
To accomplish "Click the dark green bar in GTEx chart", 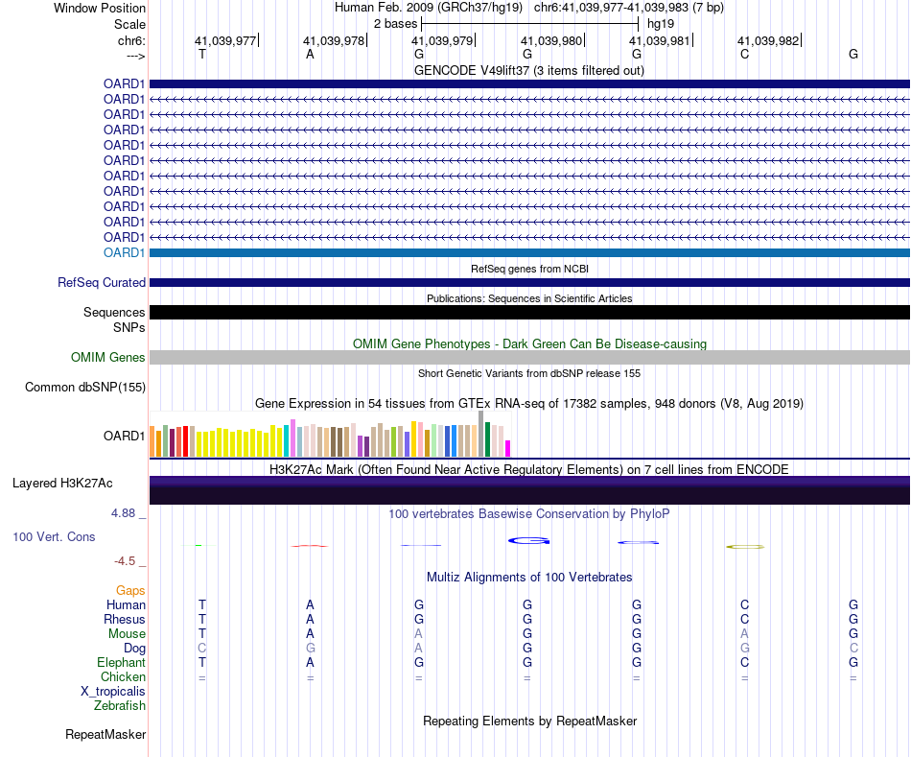I will [x=487, y=439].
